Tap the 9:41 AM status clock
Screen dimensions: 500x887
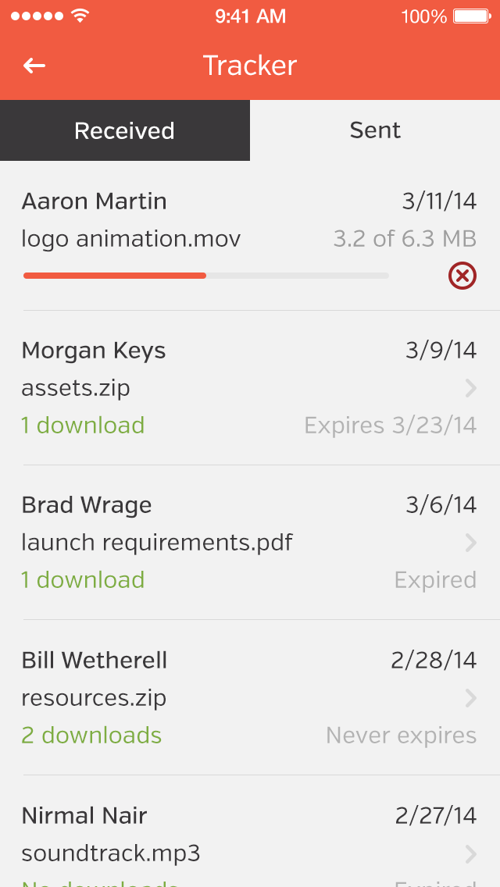point(250,16)
